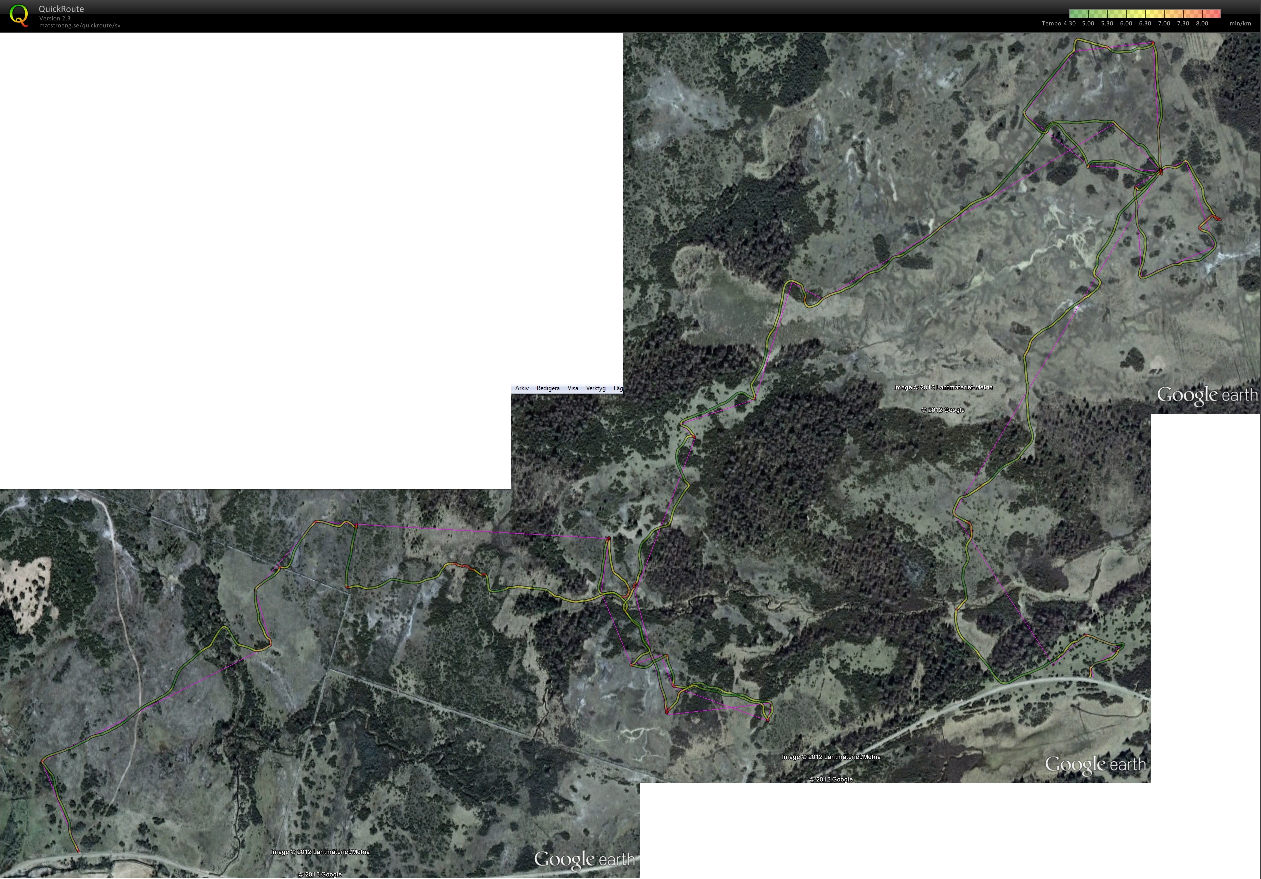The image size is (1261, 879).
Task: Click the 6.00 tempo value
Action: point(1126,23)
